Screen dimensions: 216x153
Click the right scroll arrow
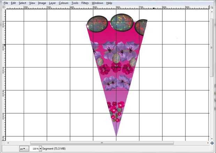tap(208, 143)
